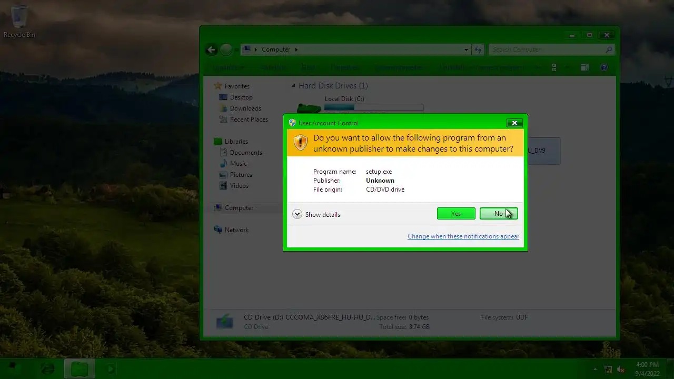
Task: Click the Show desktop strip
Action: click(x=670, y=369)
